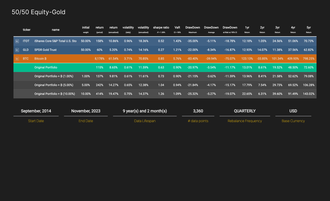This screenshot has height=201, width=330.
Task: Open the chart icon for GLD row
Action: coord(17,50)
